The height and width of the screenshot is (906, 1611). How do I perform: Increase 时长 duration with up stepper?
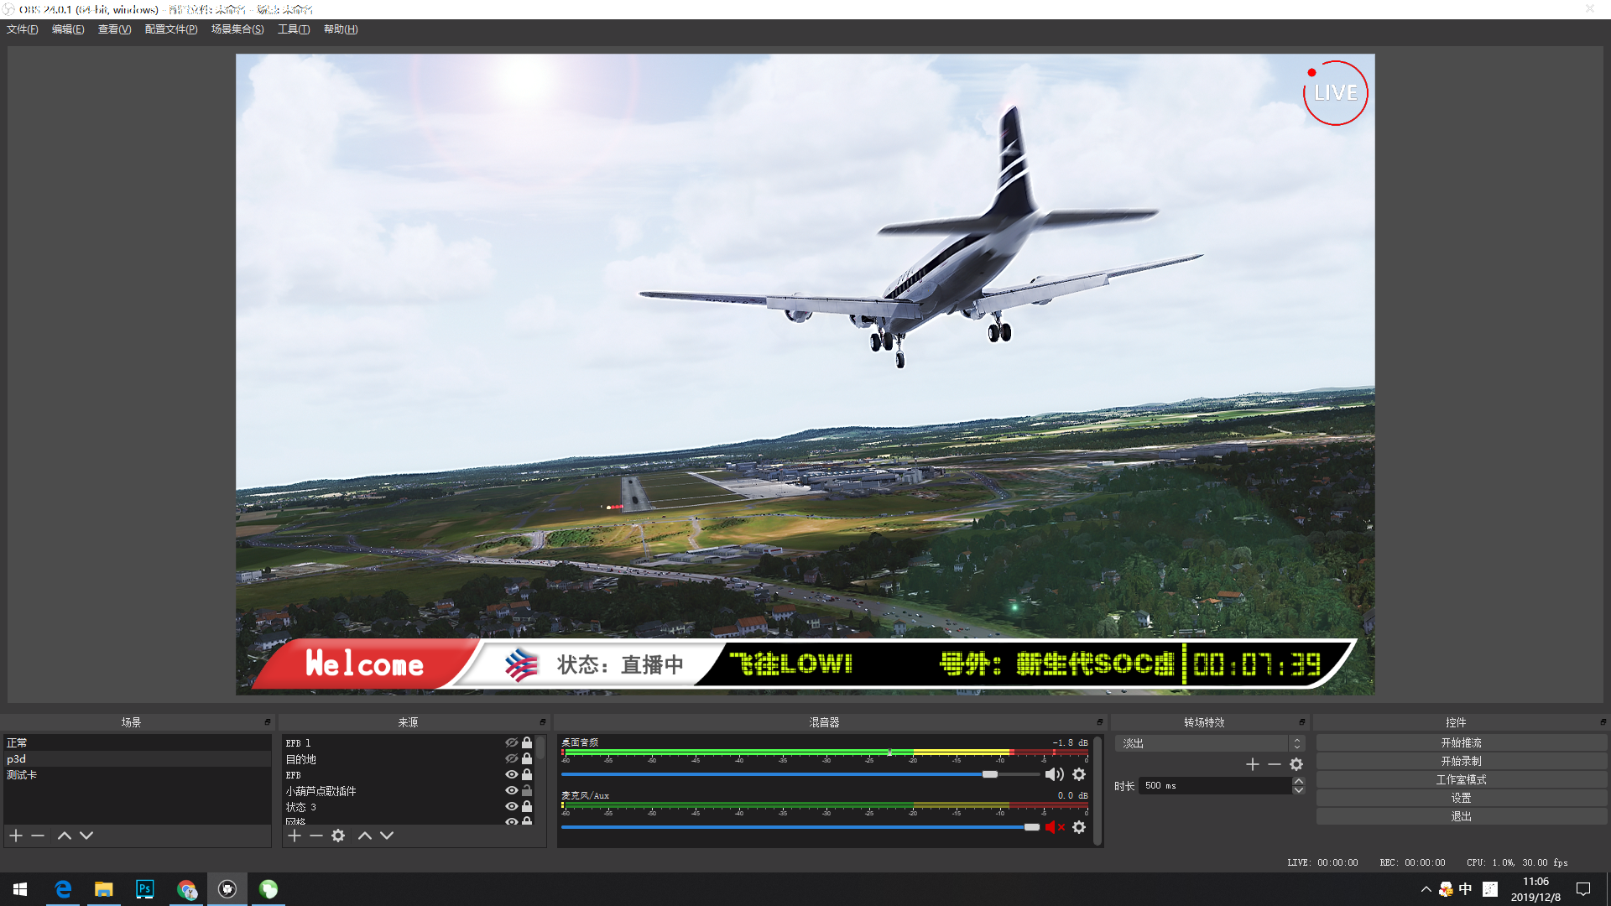tap(1299, 781)
